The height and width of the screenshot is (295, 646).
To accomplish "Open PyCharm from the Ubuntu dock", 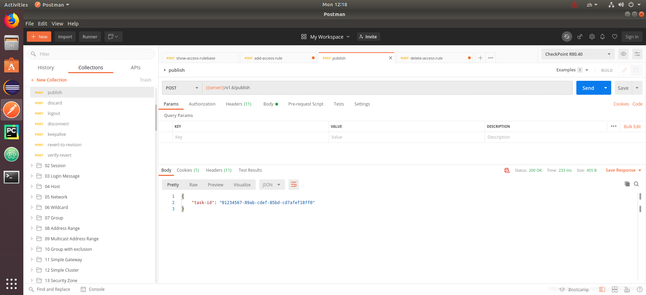I will coord(11,132).
